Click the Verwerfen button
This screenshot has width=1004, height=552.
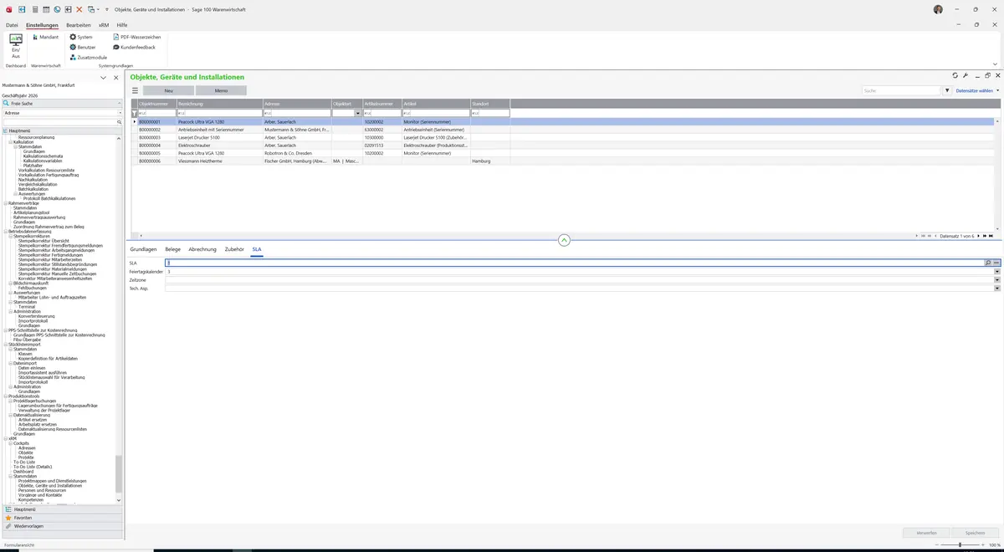pos(927,533)
